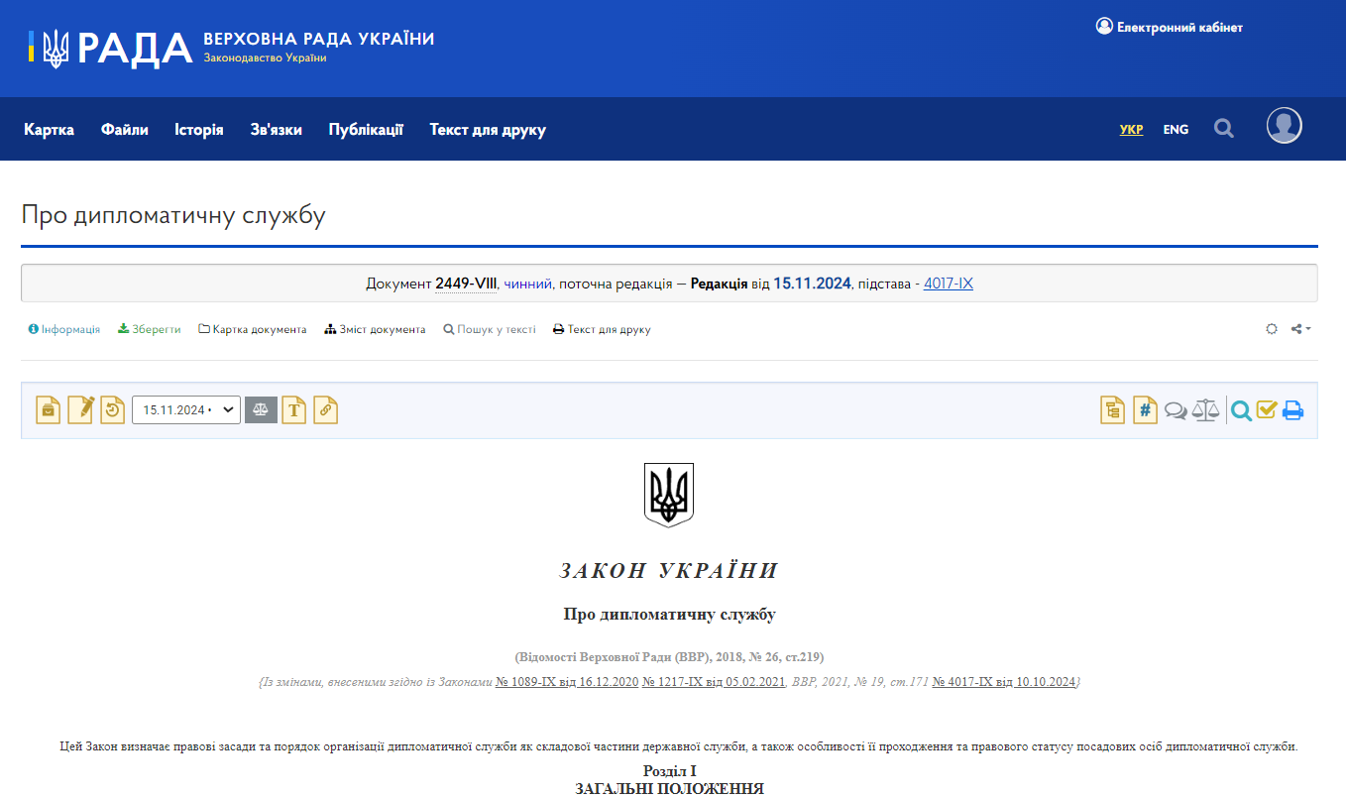Keep УКР as the active language

1131,129
